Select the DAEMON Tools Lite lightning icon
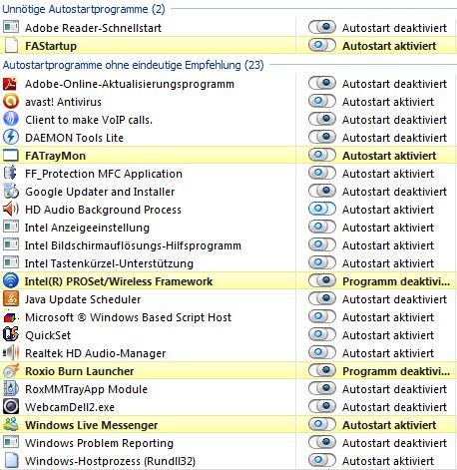The width and height of the screenshot is (457, 470). tap(11, 138)
